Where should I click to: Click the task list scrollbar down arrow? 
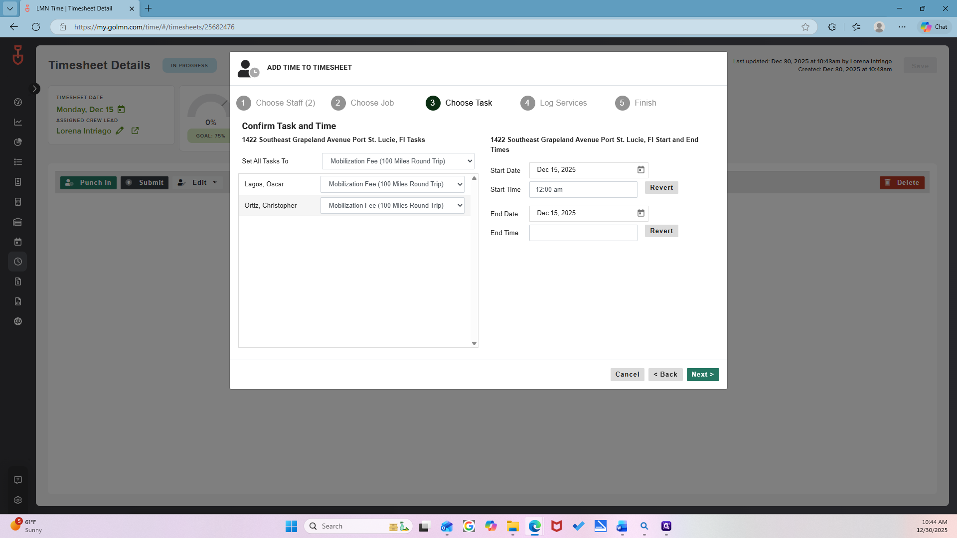[x=474, y=343]
